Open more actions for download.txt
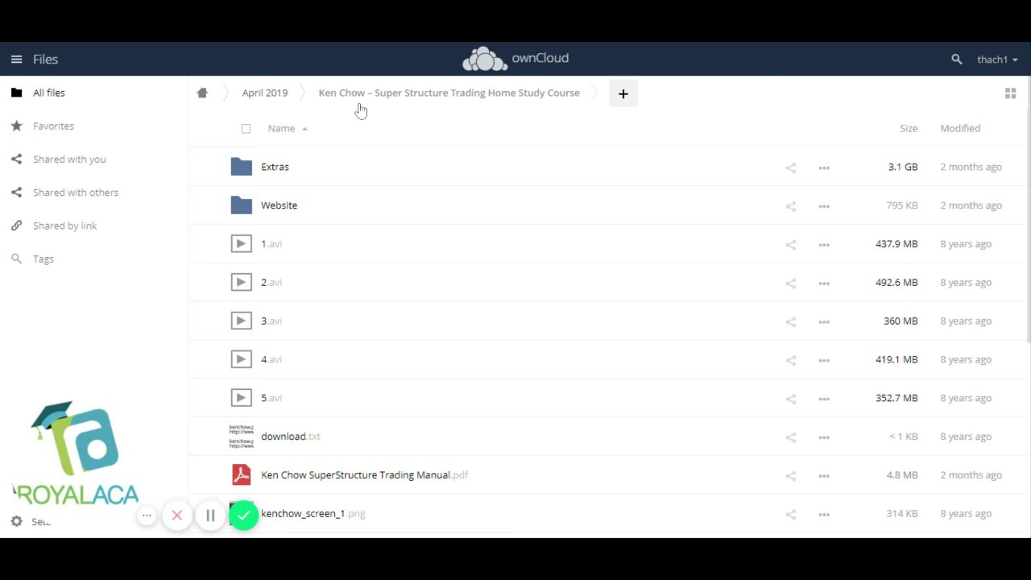The height and width of the screenshot is (580, 1031). pyautogui.click(x=823, y=437)
